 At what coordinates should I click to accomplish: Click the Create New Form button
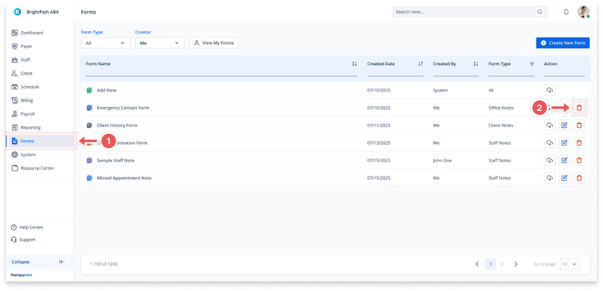563,43
